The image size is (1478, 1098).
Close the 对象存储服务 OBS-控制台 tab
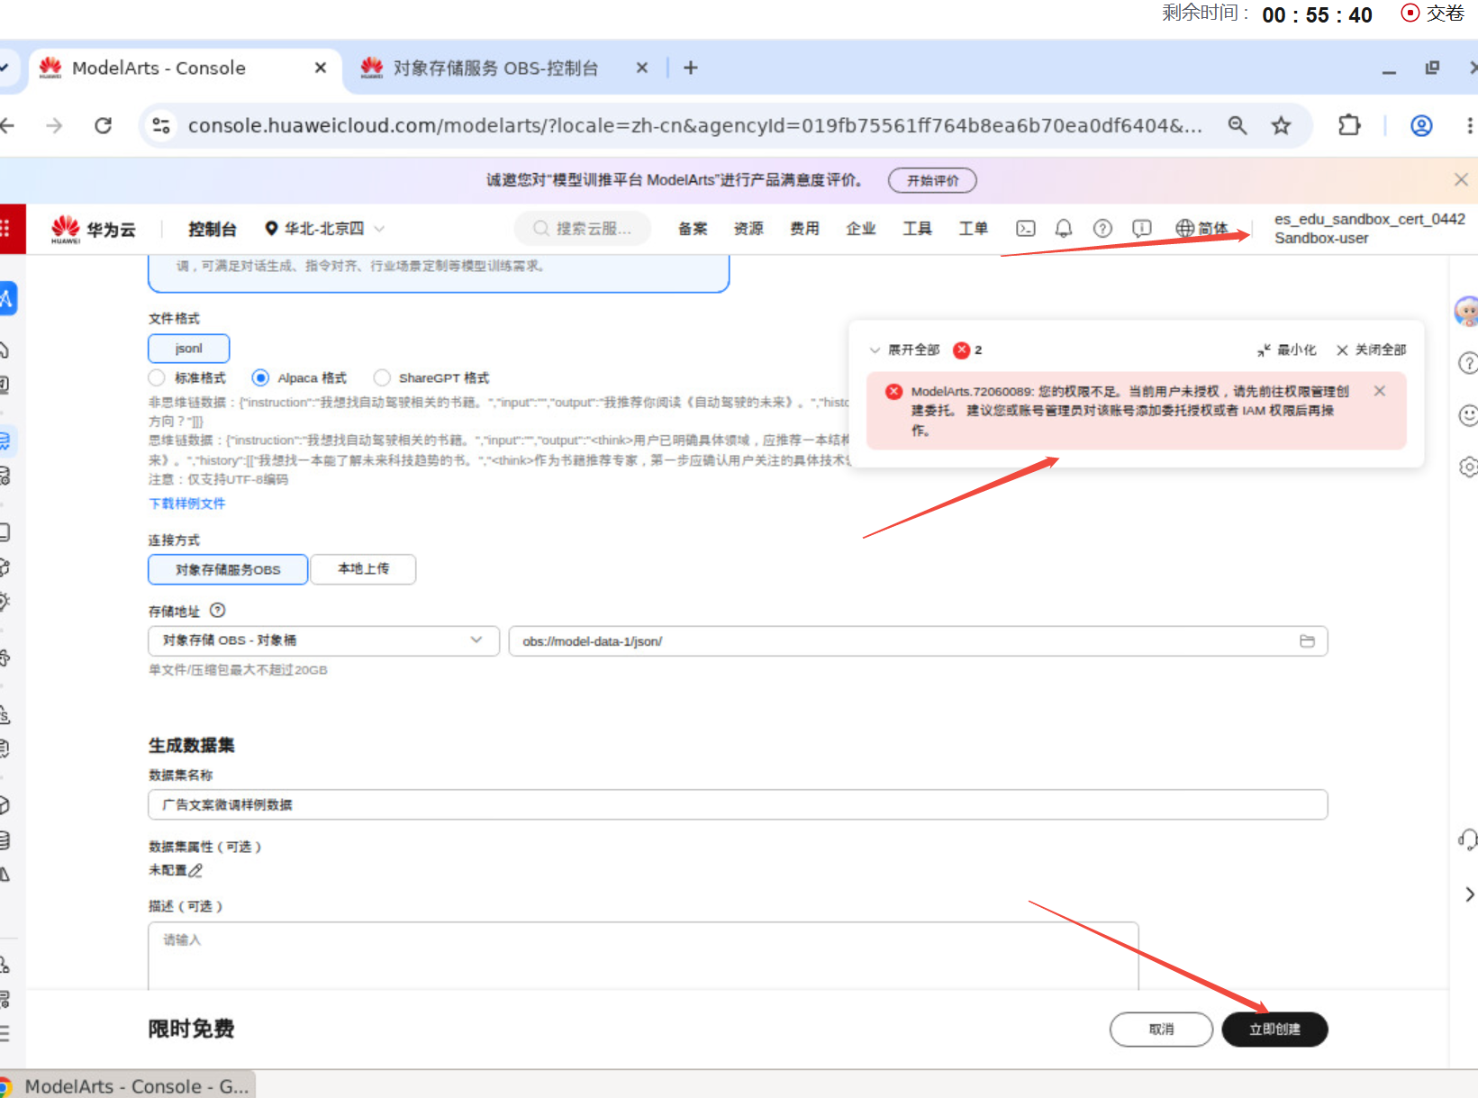pos(641,68)
